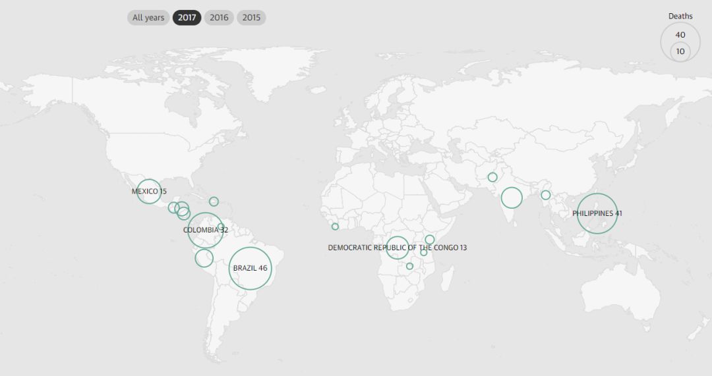Click the Brazil 46 deaths bubble
This screenshot has height=376, width=712.
tap(251, 269)
